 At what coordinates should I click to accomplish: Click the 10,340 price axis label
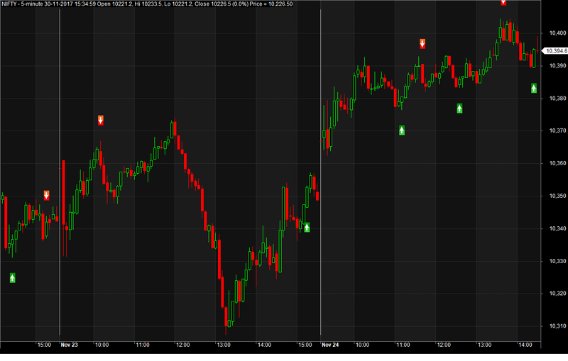click(x=557, y=228)
